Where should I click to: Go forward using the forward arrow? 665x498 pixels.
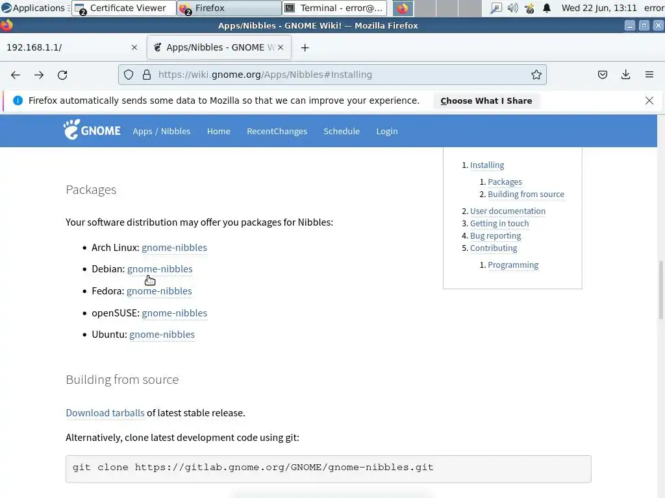39,75
